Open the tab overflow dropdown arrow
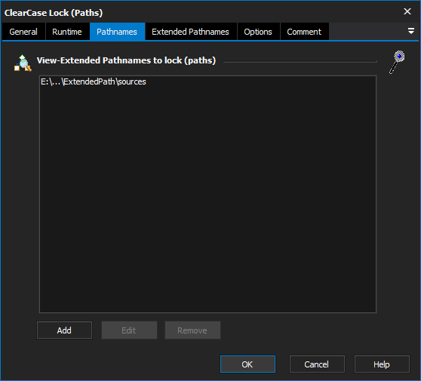Screen dimensions: 421x381 pos(410,31)
